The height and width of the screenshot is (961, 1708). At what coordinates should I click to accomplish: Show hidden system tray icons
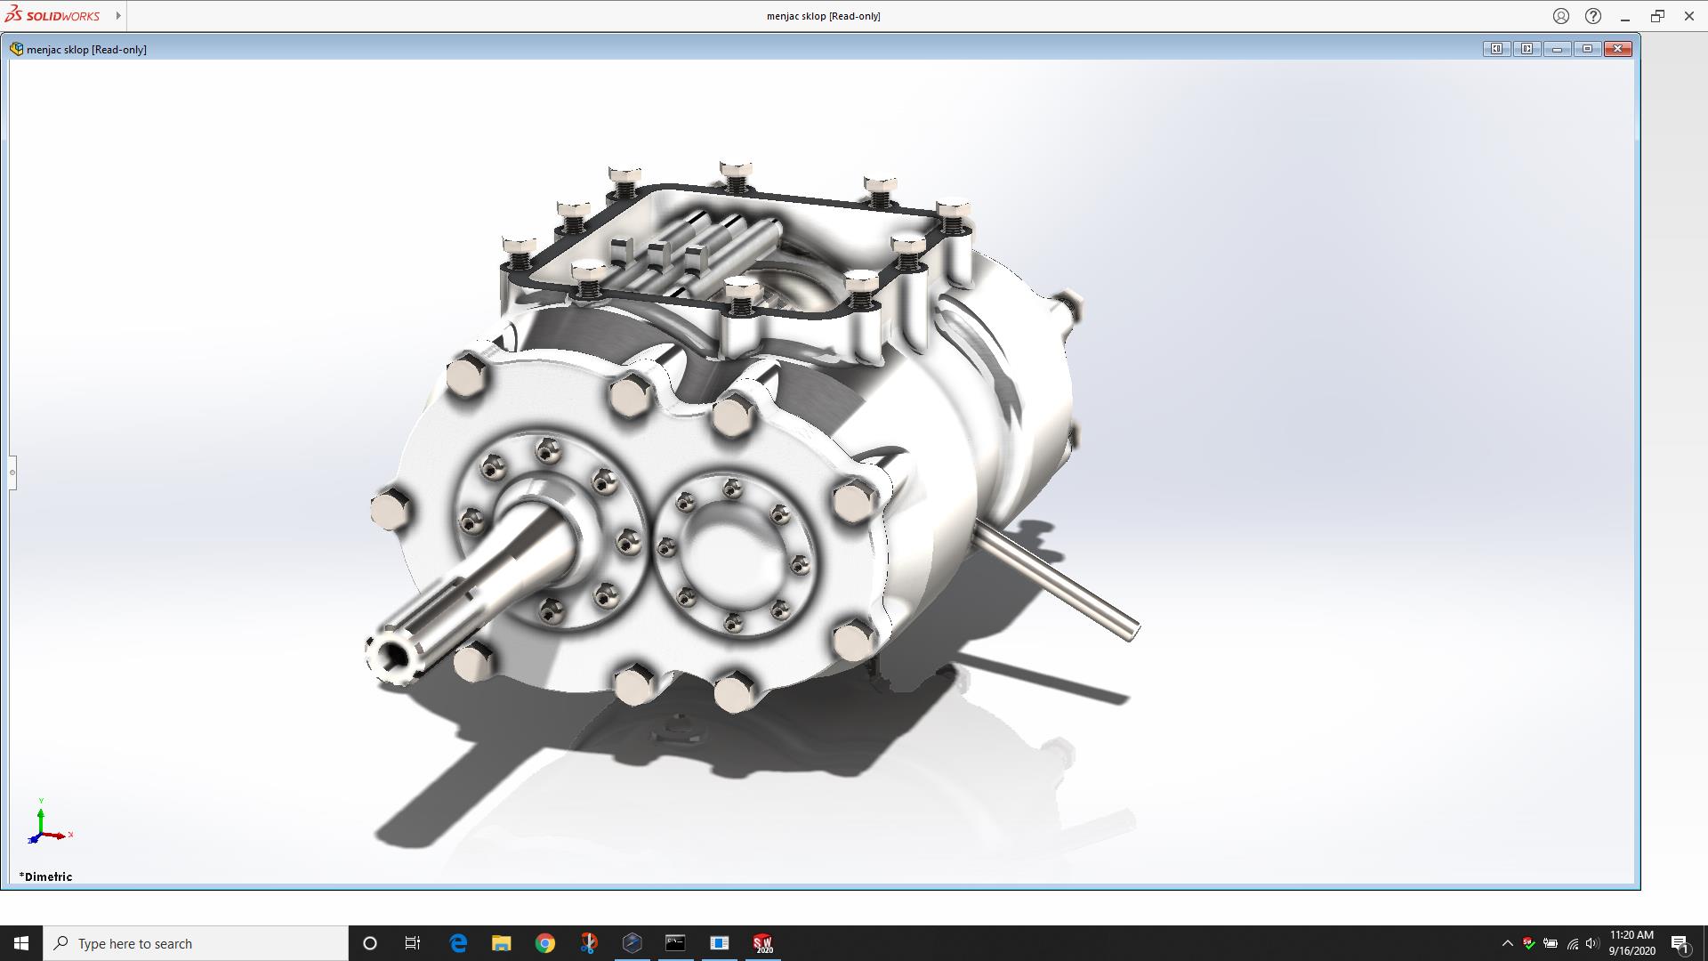[x=1507, y=943]
